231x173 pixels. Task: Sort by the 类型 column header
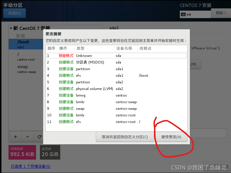[94, 48]
